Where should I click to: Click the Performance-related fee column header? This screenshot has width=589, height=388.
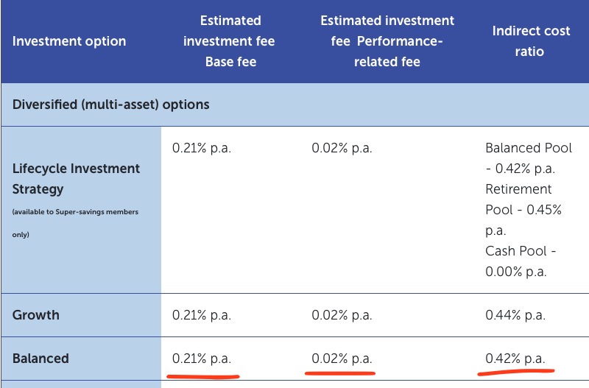387,41
